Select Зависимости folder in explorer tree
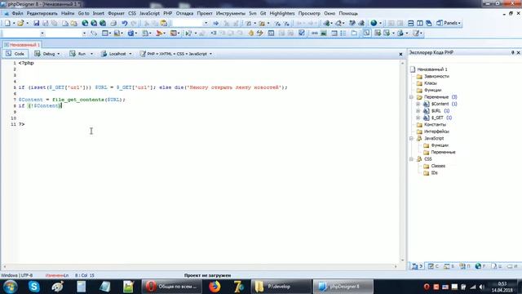 (433, 76)
